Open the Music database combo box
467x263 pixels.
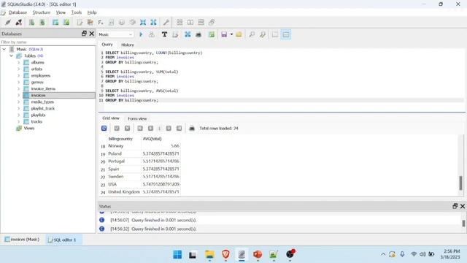click(x=115, y=34)
